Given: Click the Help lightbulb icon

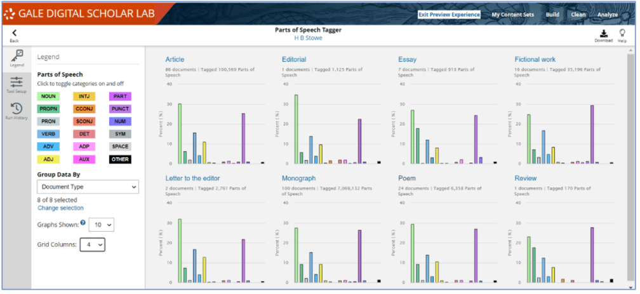Looking at the screenshot, I should tap(622, 34).
